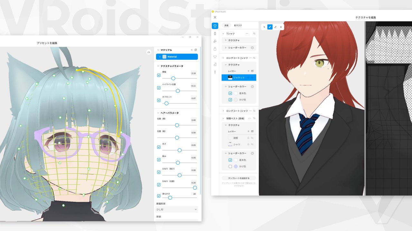Switch to the 肌マスク tab
The image size is (412, 231).
238,25
